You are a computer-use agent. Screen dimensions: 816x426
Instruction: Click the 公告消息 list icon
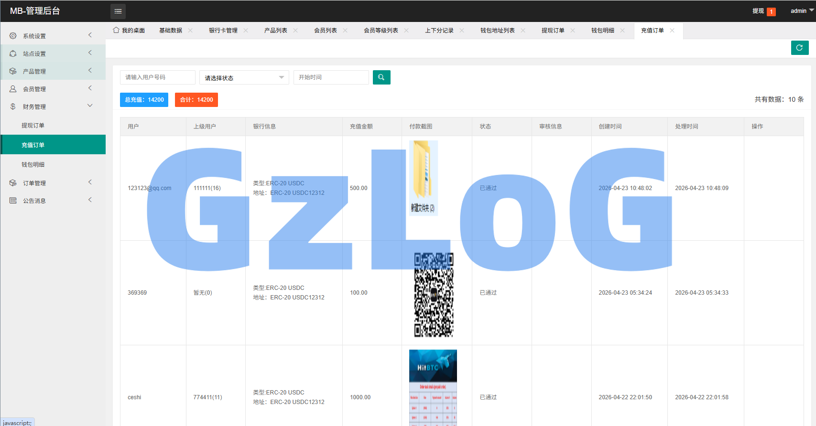[x=13, y=201]
